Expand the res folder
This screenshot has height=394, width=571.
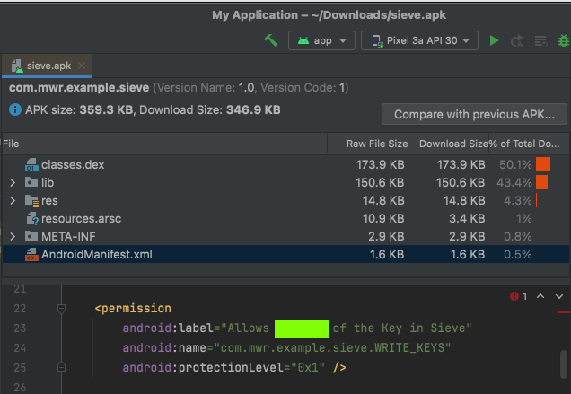12,200
